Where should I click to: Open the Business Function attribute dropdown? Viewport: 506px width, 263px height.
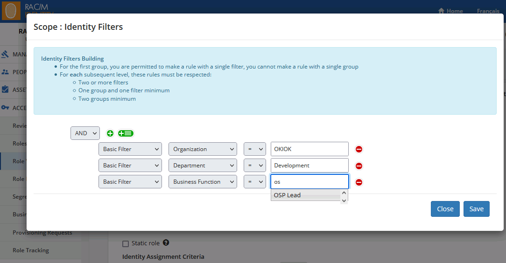pos(203,182)
